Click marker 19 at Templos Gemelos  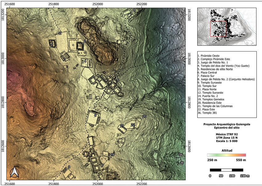click(112, 155)
